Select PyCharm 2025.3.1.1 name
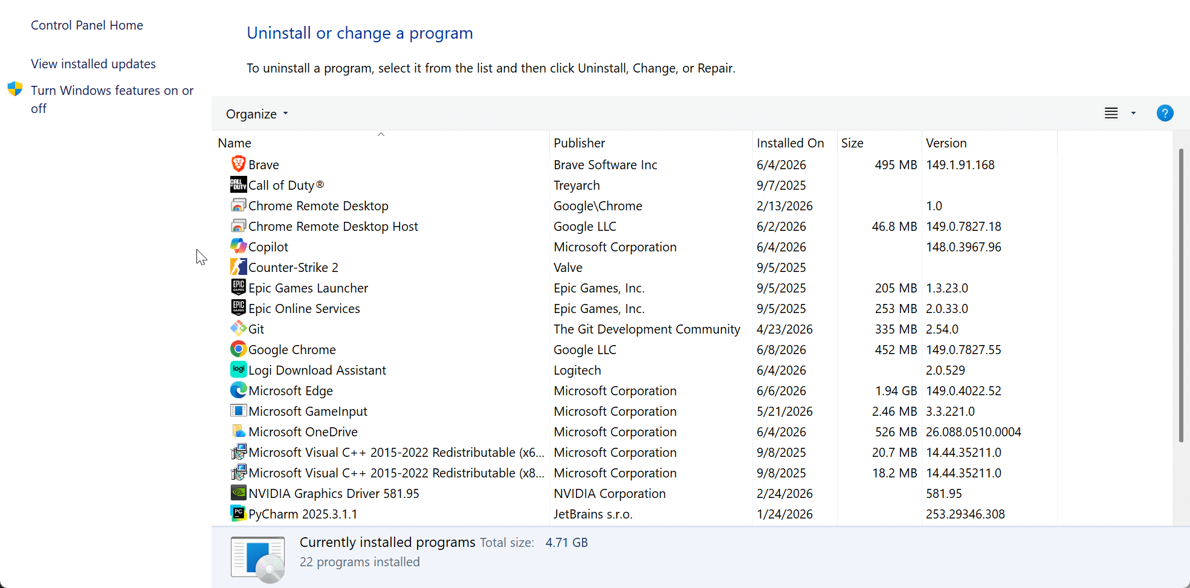The image size is (1190, 588). [303, 514]
